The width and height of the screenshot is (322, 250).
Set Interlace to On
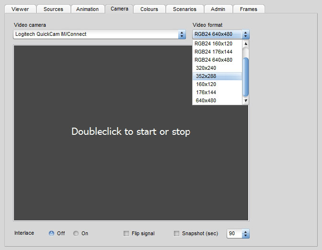pyautogui.click(x=76, y=234)
